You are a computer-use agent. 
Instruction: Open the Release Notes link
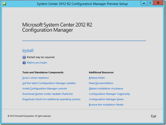click(x=97, y=78)
